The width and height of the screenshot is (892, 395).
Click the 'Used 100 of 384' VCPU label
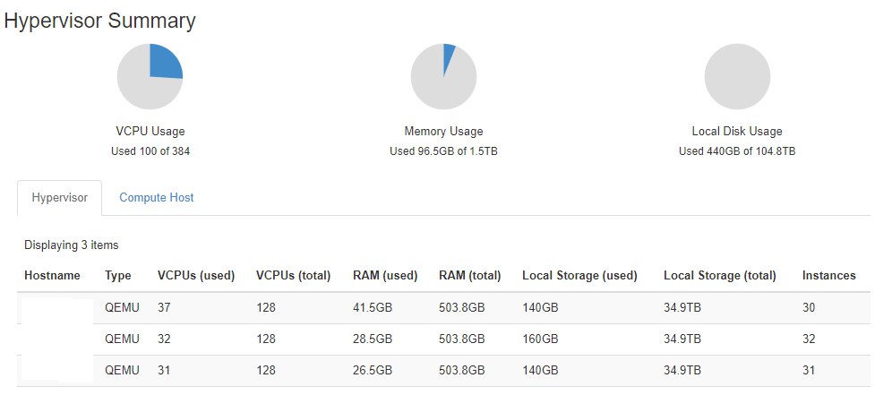[150, 151]
